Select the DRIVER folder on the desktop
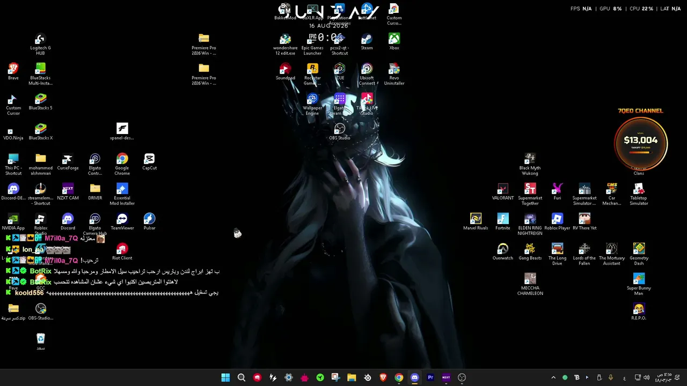The width and height of the screenshot is (687, 386). [95, 192]
